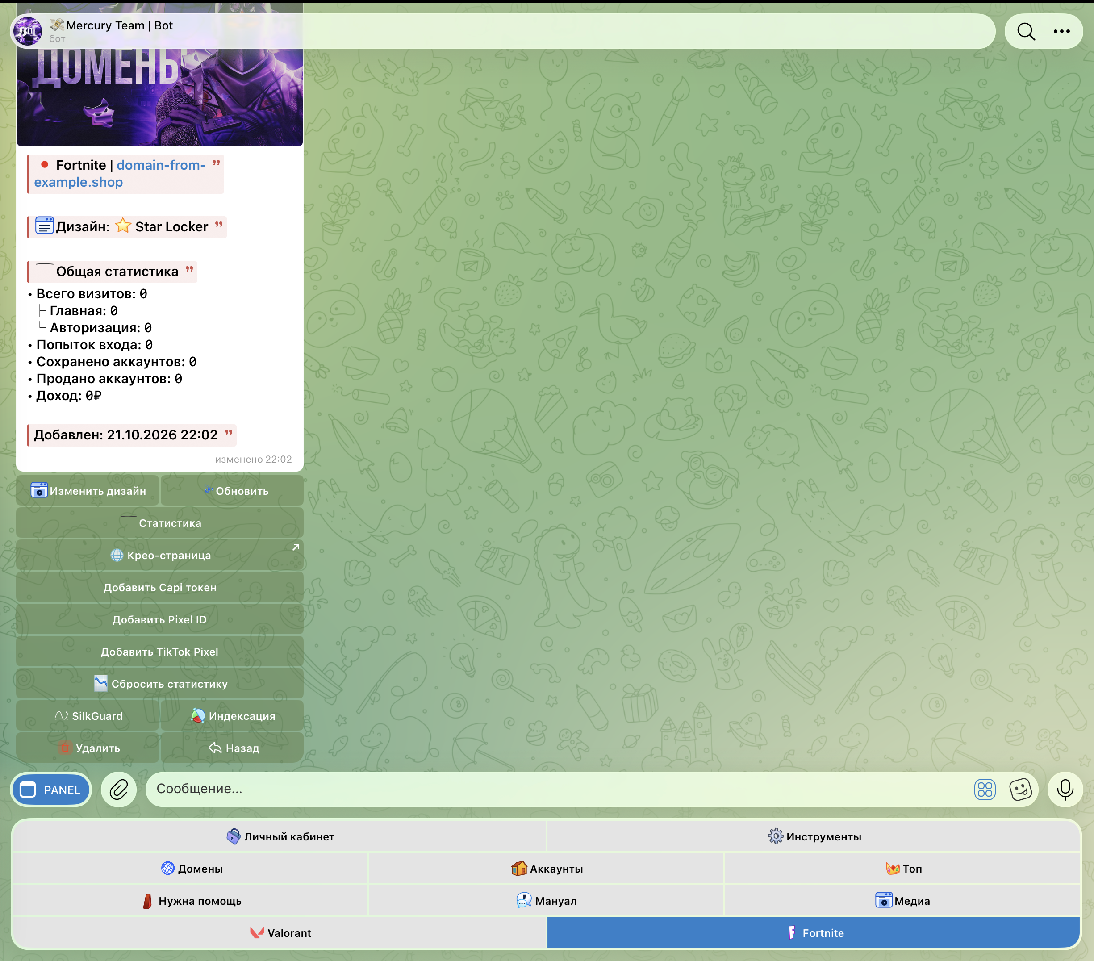
Task: Open the Крео-страница external link button
Action: pyautogui.click(x=159, y=555)
